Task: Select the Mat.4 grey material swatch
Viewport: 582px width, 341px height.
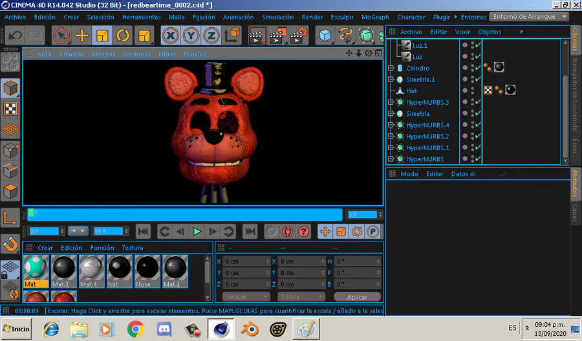Action: point(91,271)
